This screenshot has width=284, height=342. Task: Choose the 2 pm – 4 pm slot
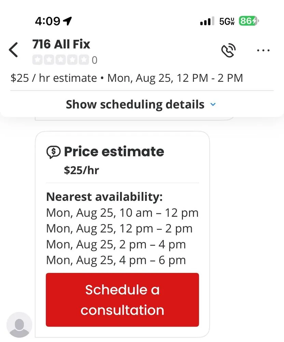116,244
